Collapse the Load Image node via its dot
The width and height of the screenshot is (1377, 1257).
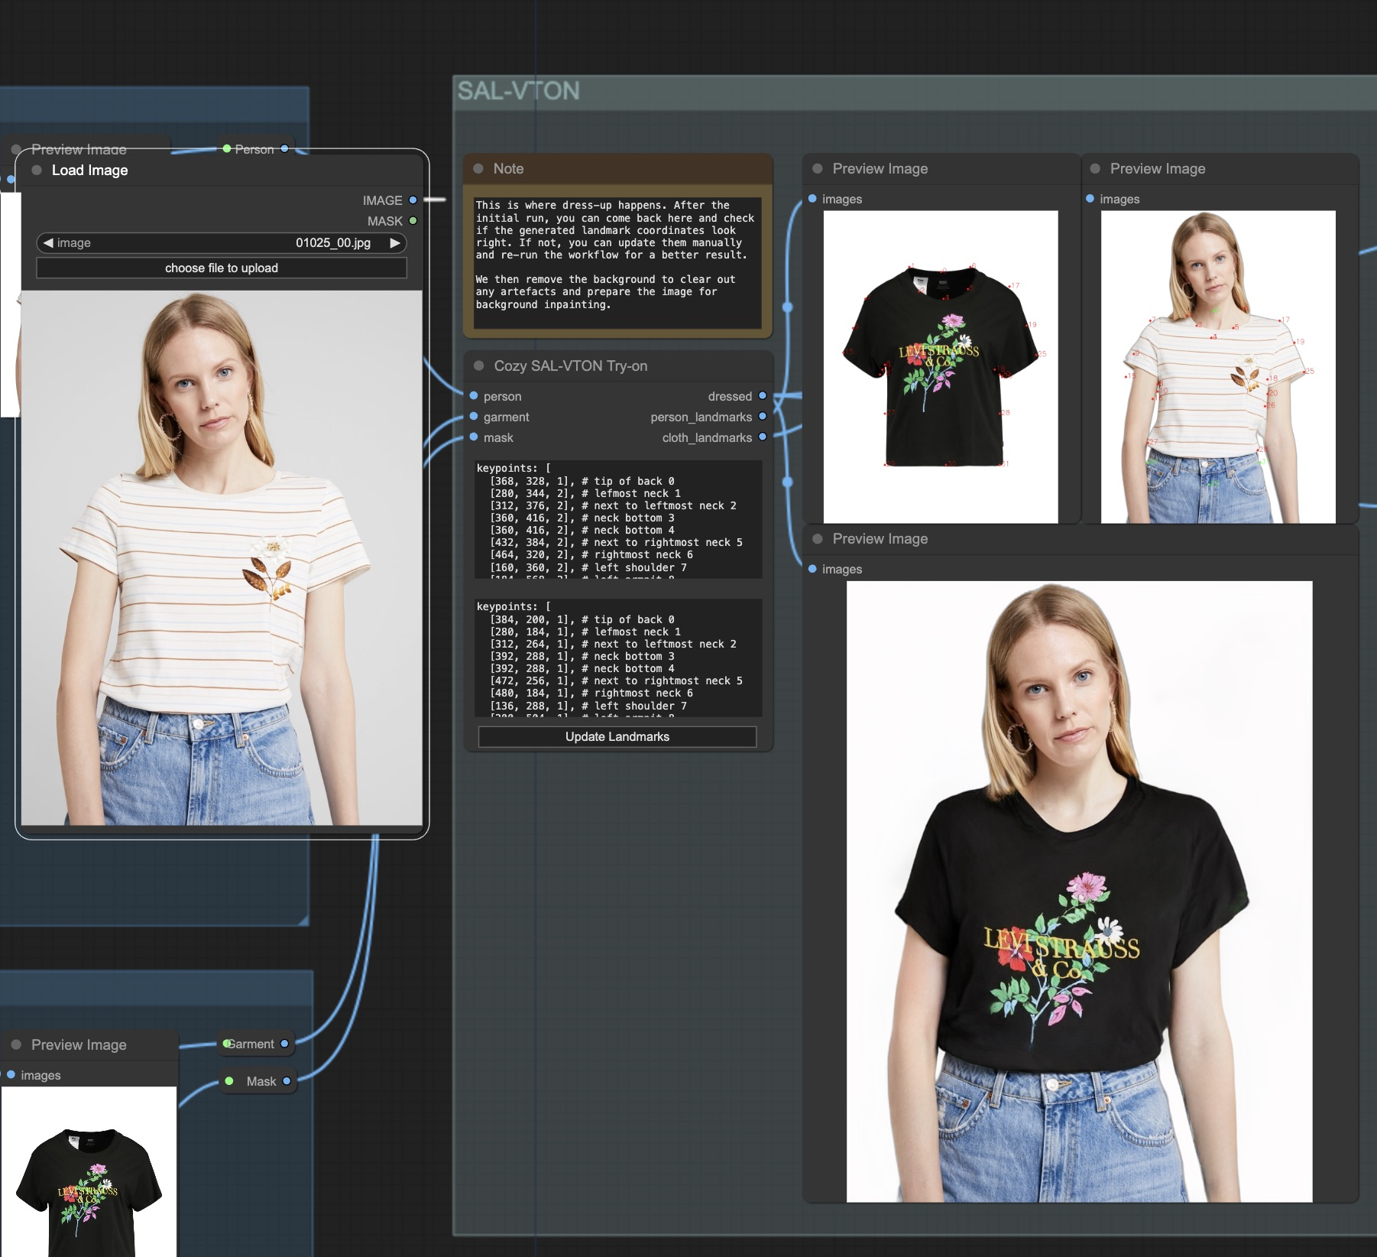37,170
